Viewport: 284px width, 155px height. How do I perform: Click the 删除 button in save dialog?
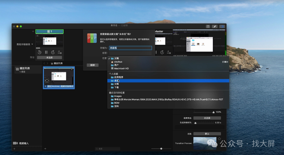coord(93,65)
